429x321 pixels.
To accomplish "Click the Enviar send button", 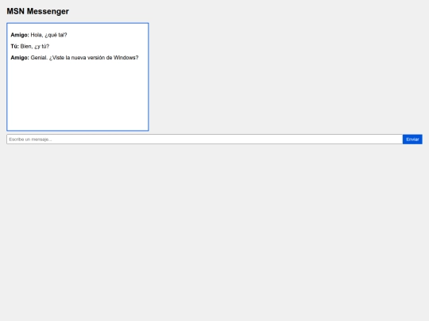I will click(412, 139).
